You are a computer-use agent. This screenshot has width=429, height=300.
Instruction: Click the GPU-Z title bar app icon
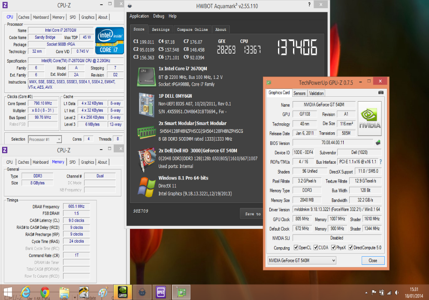click(x=269, y=83)
